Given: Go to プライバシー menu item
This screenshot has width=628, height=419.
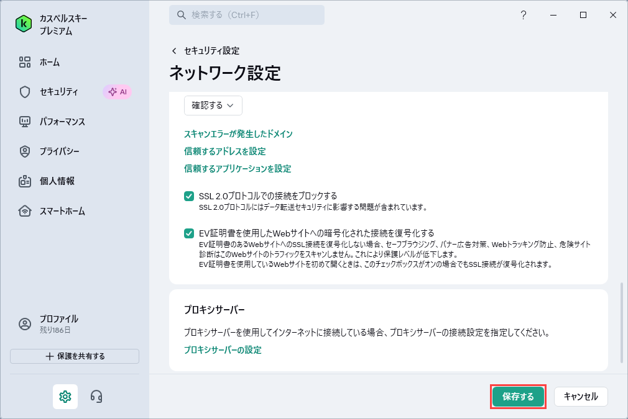Looking at the screenshot, I should [x=59, y=151].
